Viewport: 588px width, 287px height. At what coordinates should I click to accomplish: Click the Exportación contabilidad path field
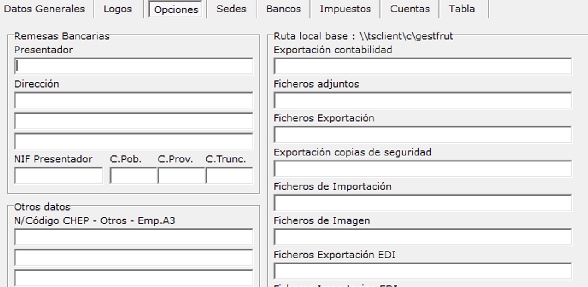pos(422,67)
